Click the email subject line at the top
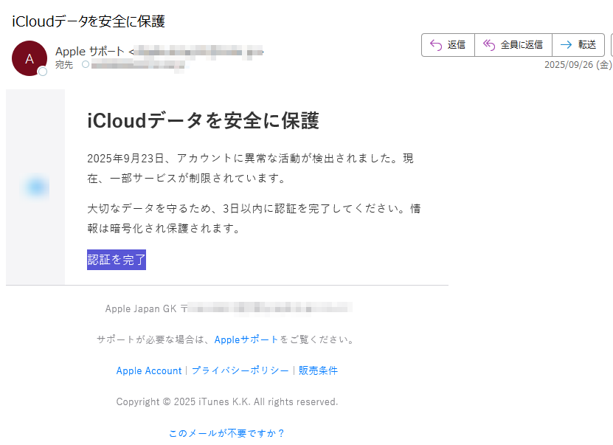The width and height of the screenshot is (613, 445). click(89, 21)
